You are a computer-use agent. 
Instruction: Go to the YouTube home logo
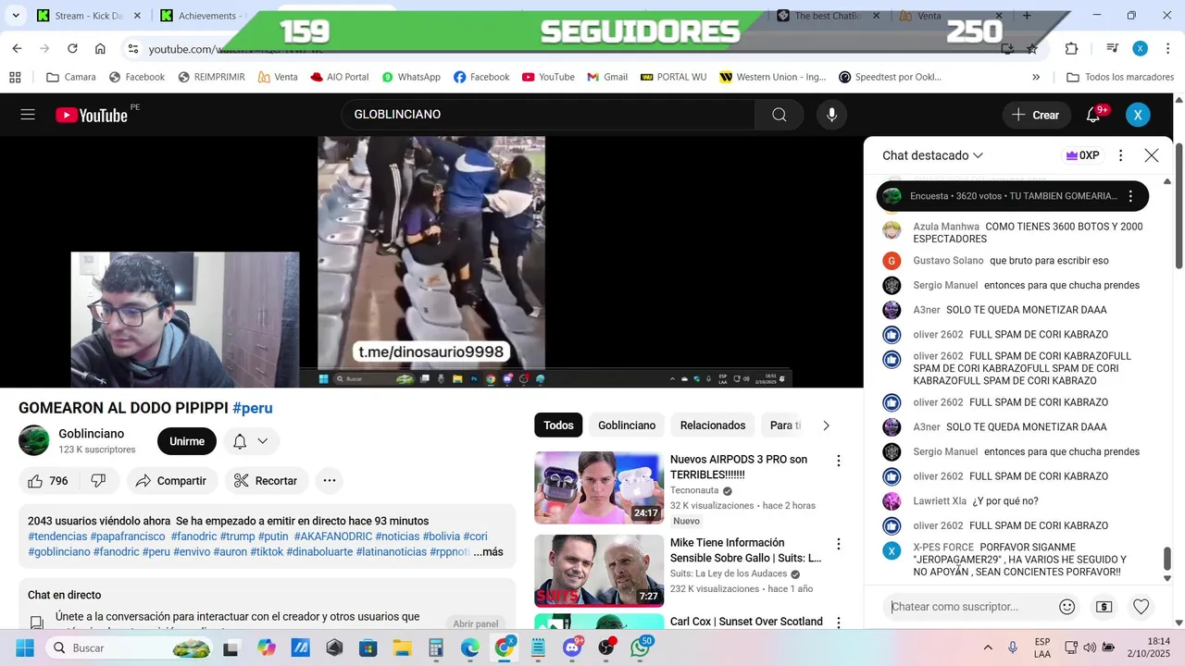coord(92,115)
